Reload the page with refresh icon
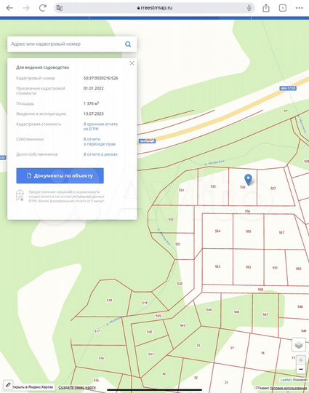Image resolution: width=309 pixels, height=393 pixels. pyautogui.click(x=43, y=8)
